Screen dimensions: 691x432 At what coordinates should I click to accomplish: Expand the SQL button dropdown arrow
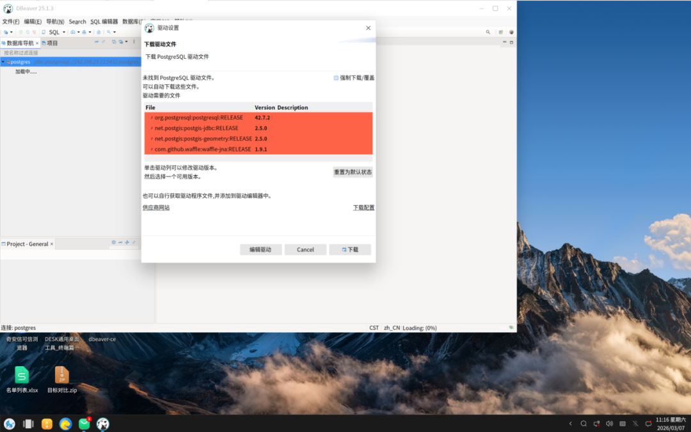pyautogui.click(x=64, y=32)
